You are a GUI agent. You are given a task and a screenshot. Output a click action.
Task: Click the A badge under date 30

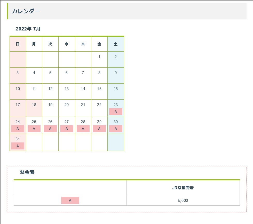click(x=116, y=129)
